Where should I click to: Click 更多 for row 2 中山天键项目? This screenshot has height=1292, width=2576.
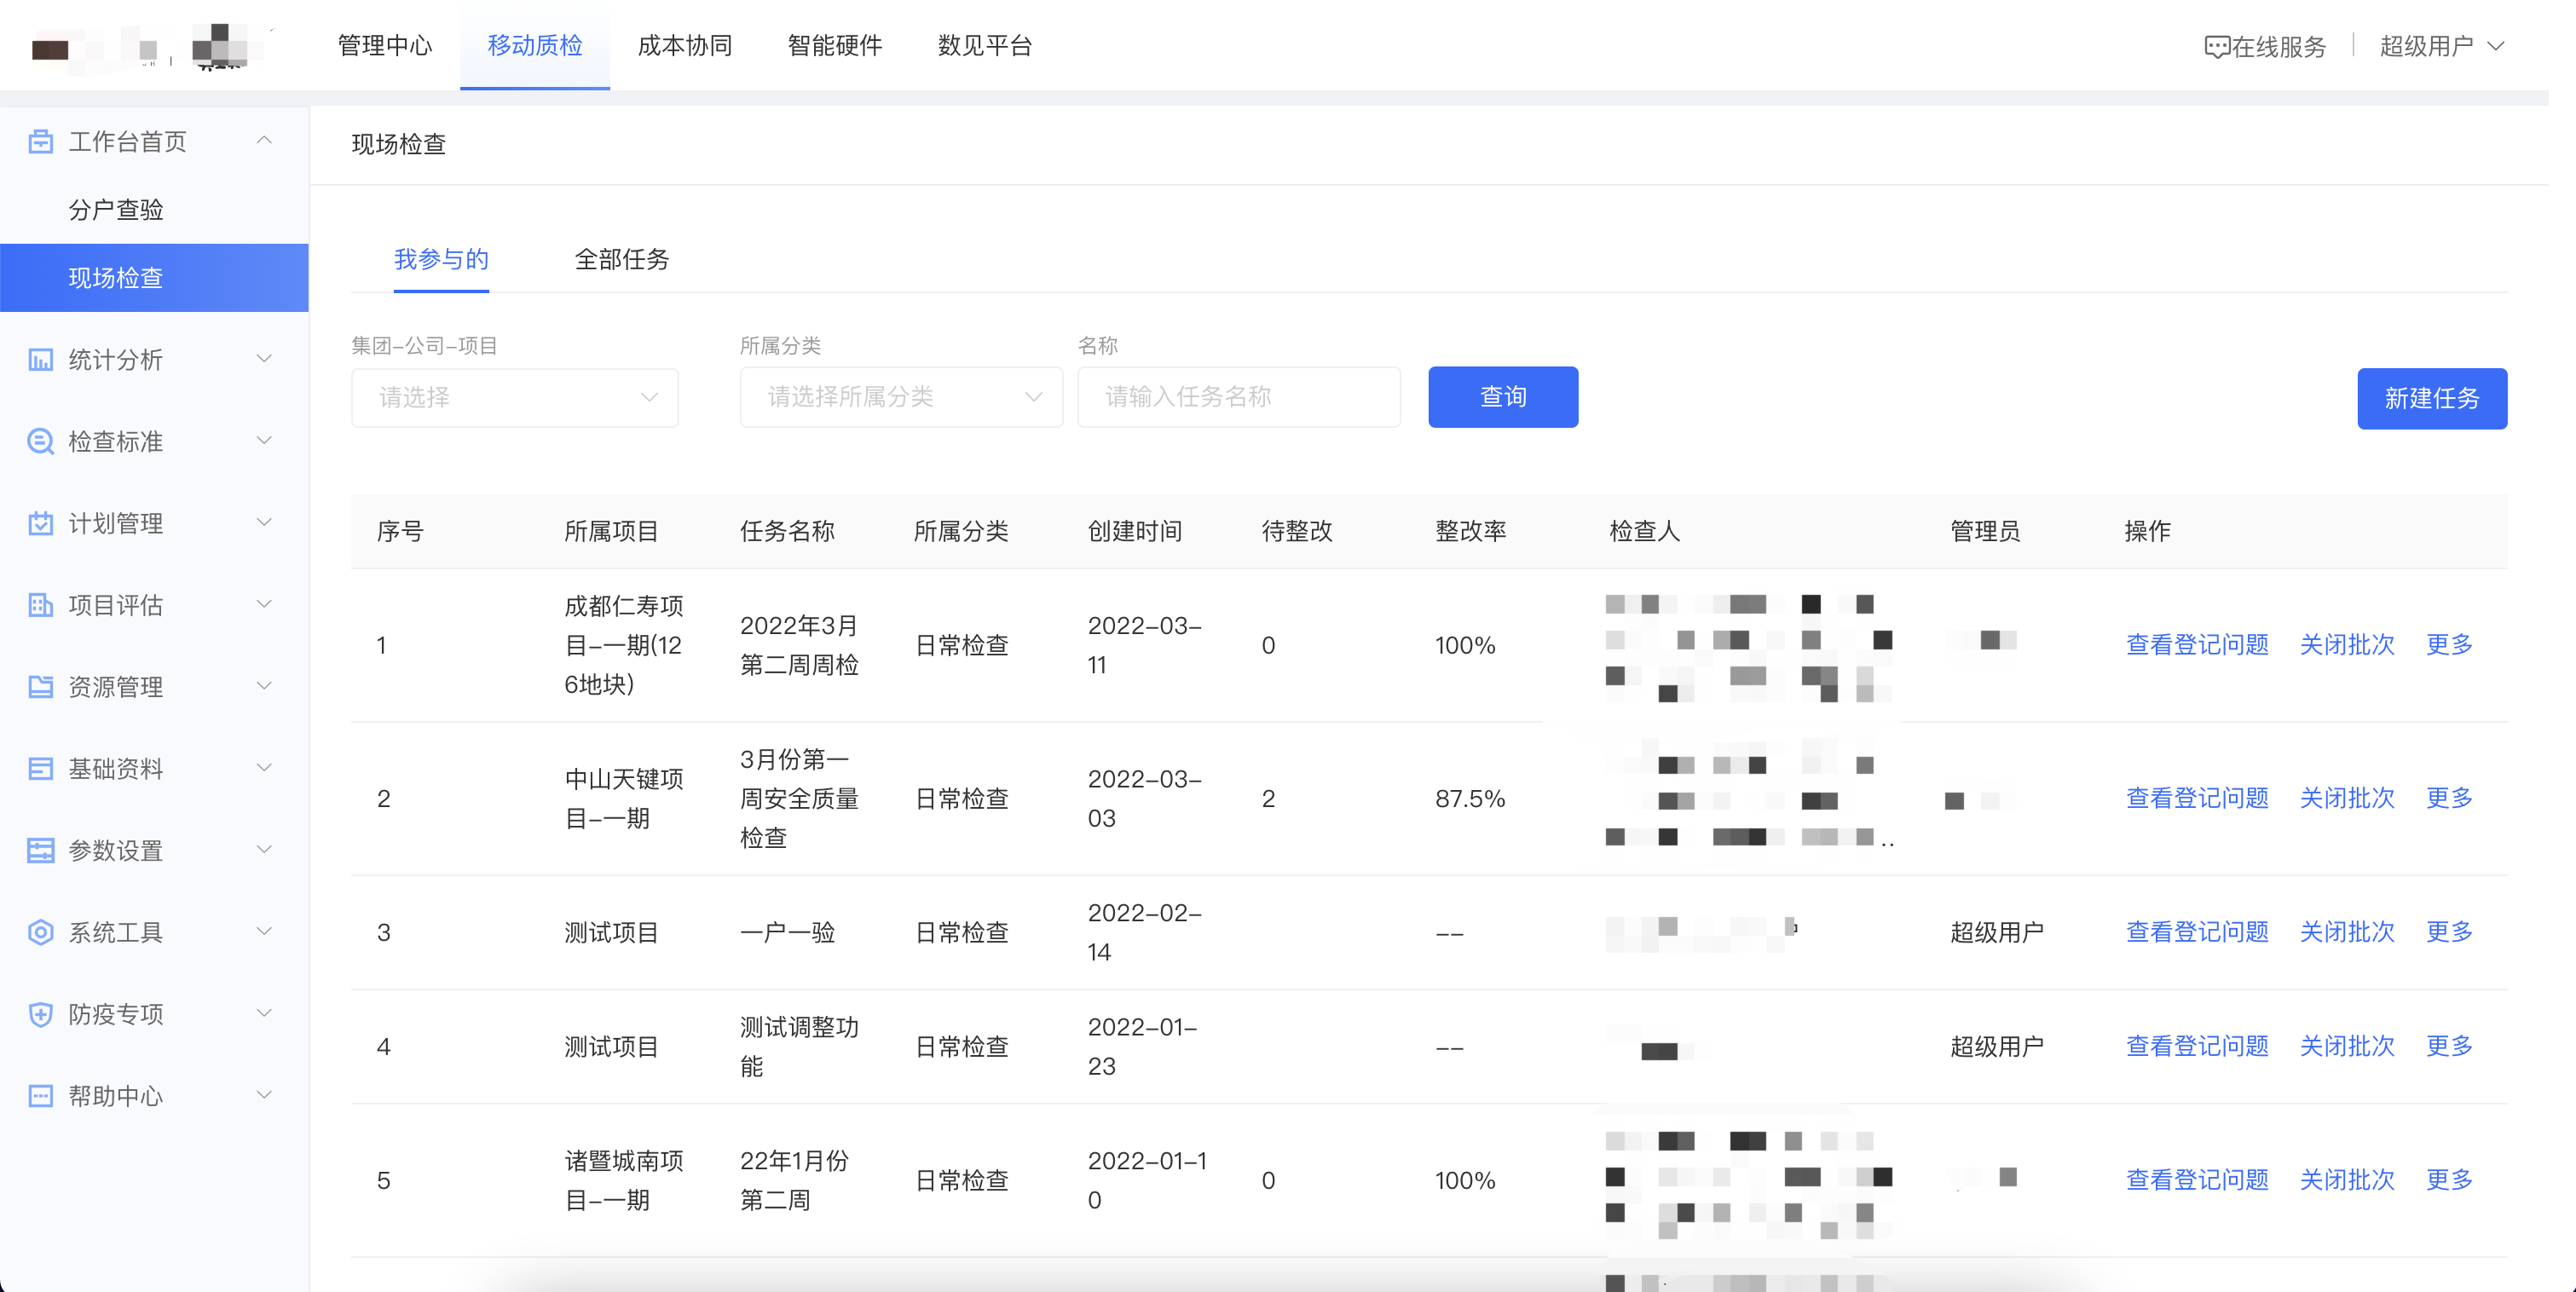point(2449,798)
